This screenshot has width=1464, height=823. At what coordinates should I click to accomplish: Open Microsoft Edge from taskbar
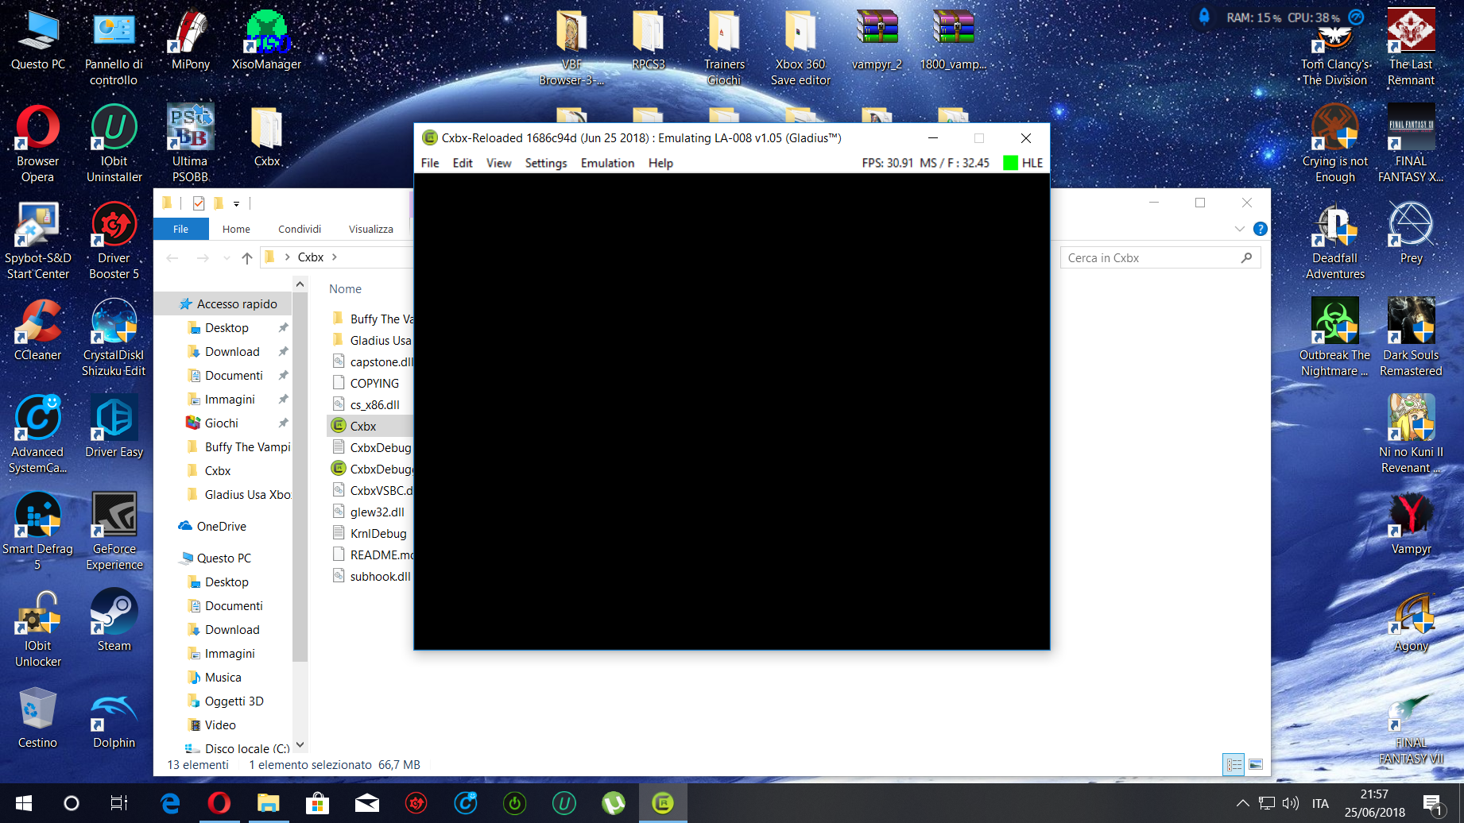click(x=170, y=803)
